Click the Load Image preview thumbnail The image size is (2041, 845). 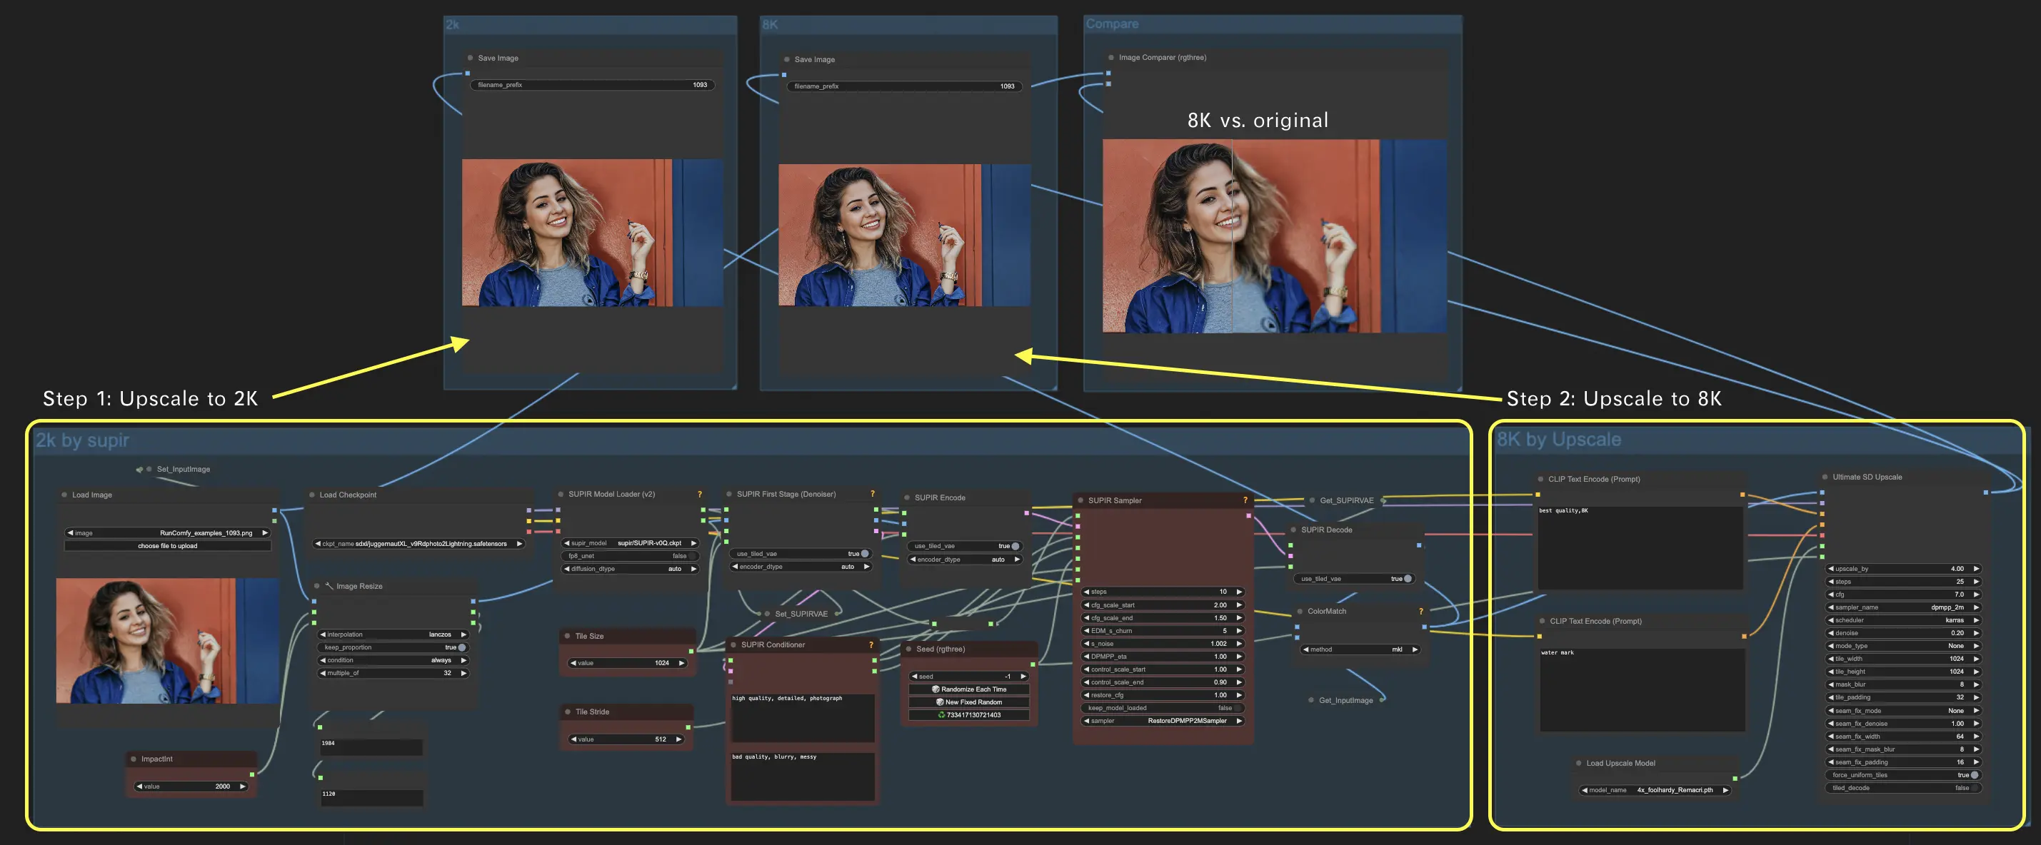(x=167, y=641)
